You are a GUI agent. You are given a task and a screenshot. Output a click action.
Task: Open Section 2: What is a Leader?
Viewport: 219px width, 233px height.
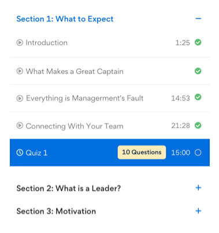pos(69,188)
